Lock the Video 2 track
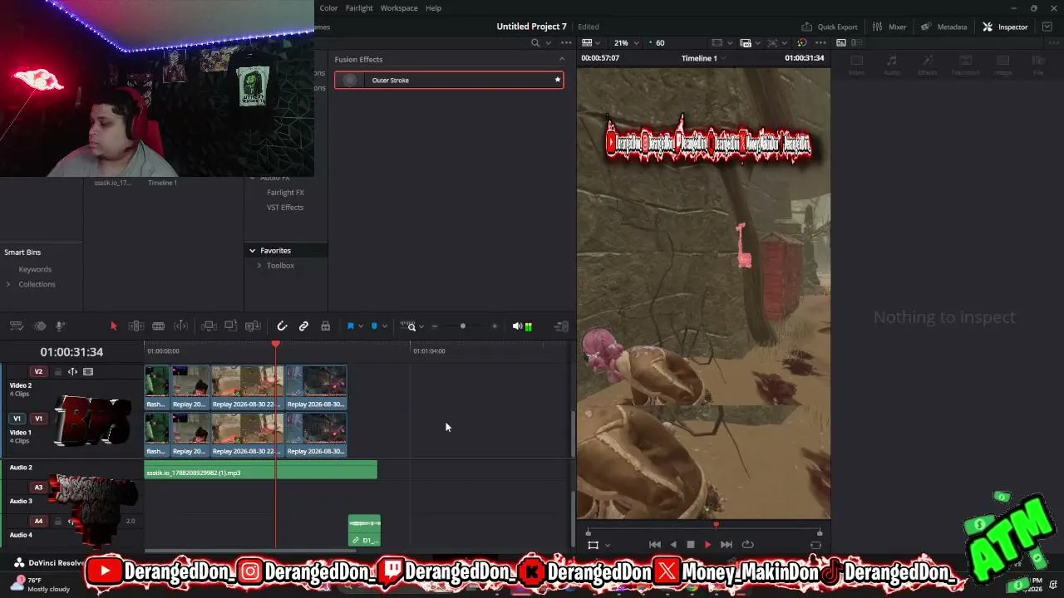Image resolution: width=1064 pixels, height=598 pixels. [57, 372]
